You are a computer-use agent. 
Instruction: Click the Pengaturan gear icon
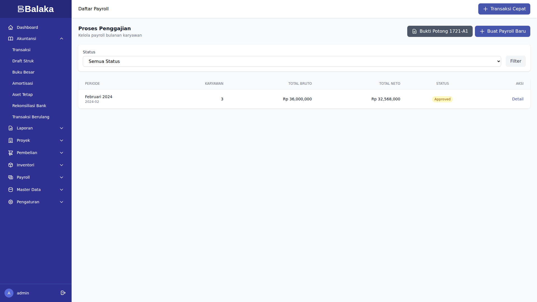point(11,202)
